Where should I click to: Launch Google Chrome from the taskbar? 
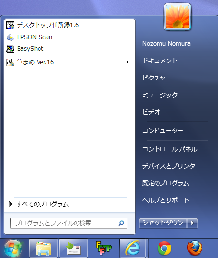pyautogui.click(x=164, y=248)
